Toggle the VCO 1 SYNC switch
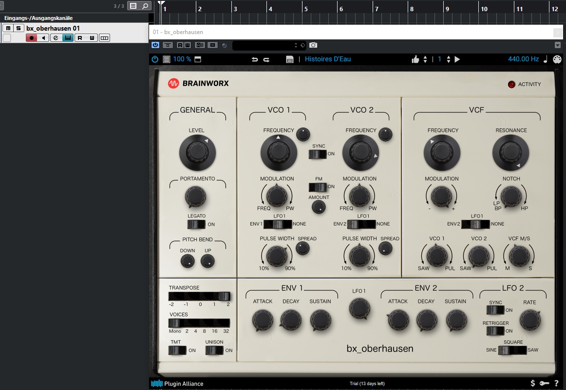This screenshot has width=566, height=390. click(318, 154)
